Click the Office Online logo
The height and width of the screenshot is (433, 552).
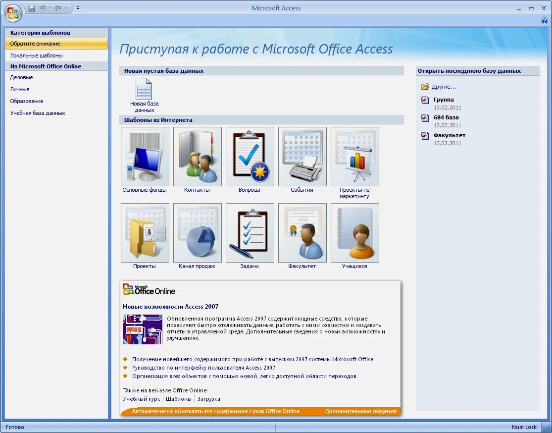click(x=149, y=290)
